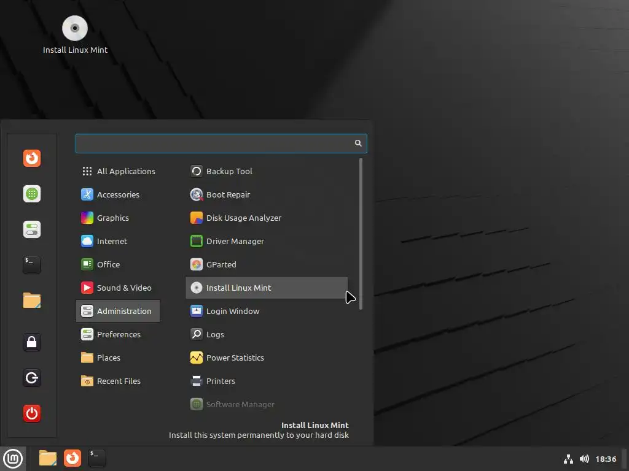Click the search magnifier icon
This screenshot has width=629, height=471.
coord(358,144)
